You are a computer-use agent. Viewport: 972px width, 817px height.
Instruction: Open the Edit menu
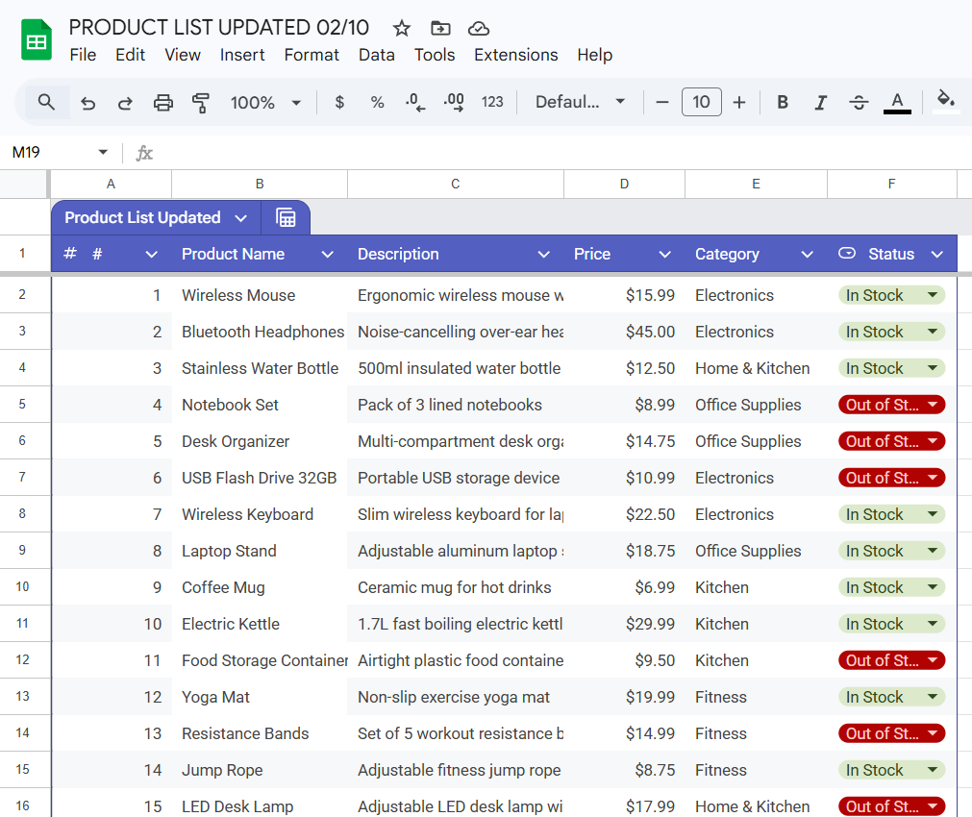pyautogui.click(x=130, y=55)
